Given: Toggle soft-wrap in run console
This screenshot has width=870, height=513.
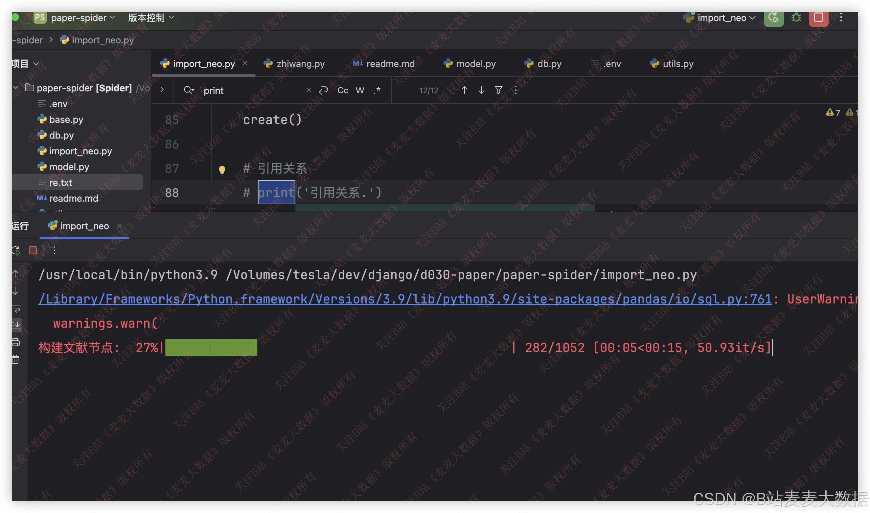Looking at the screenshot, I should pyautogui.click(x=15, y=308).
